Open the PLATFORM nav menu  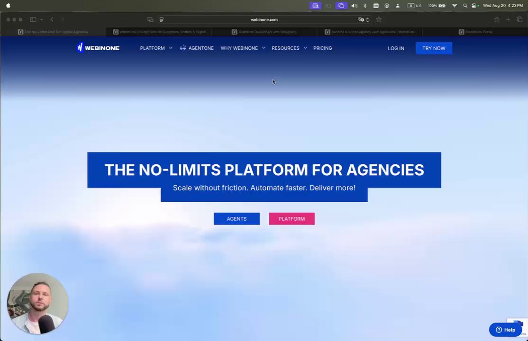(152, 48)
